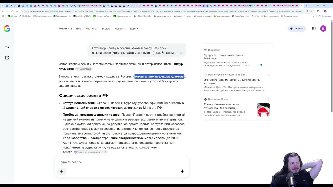Expand the collapsed user query
Viewport: 333px width, 187px height.
tap(181, 53)
